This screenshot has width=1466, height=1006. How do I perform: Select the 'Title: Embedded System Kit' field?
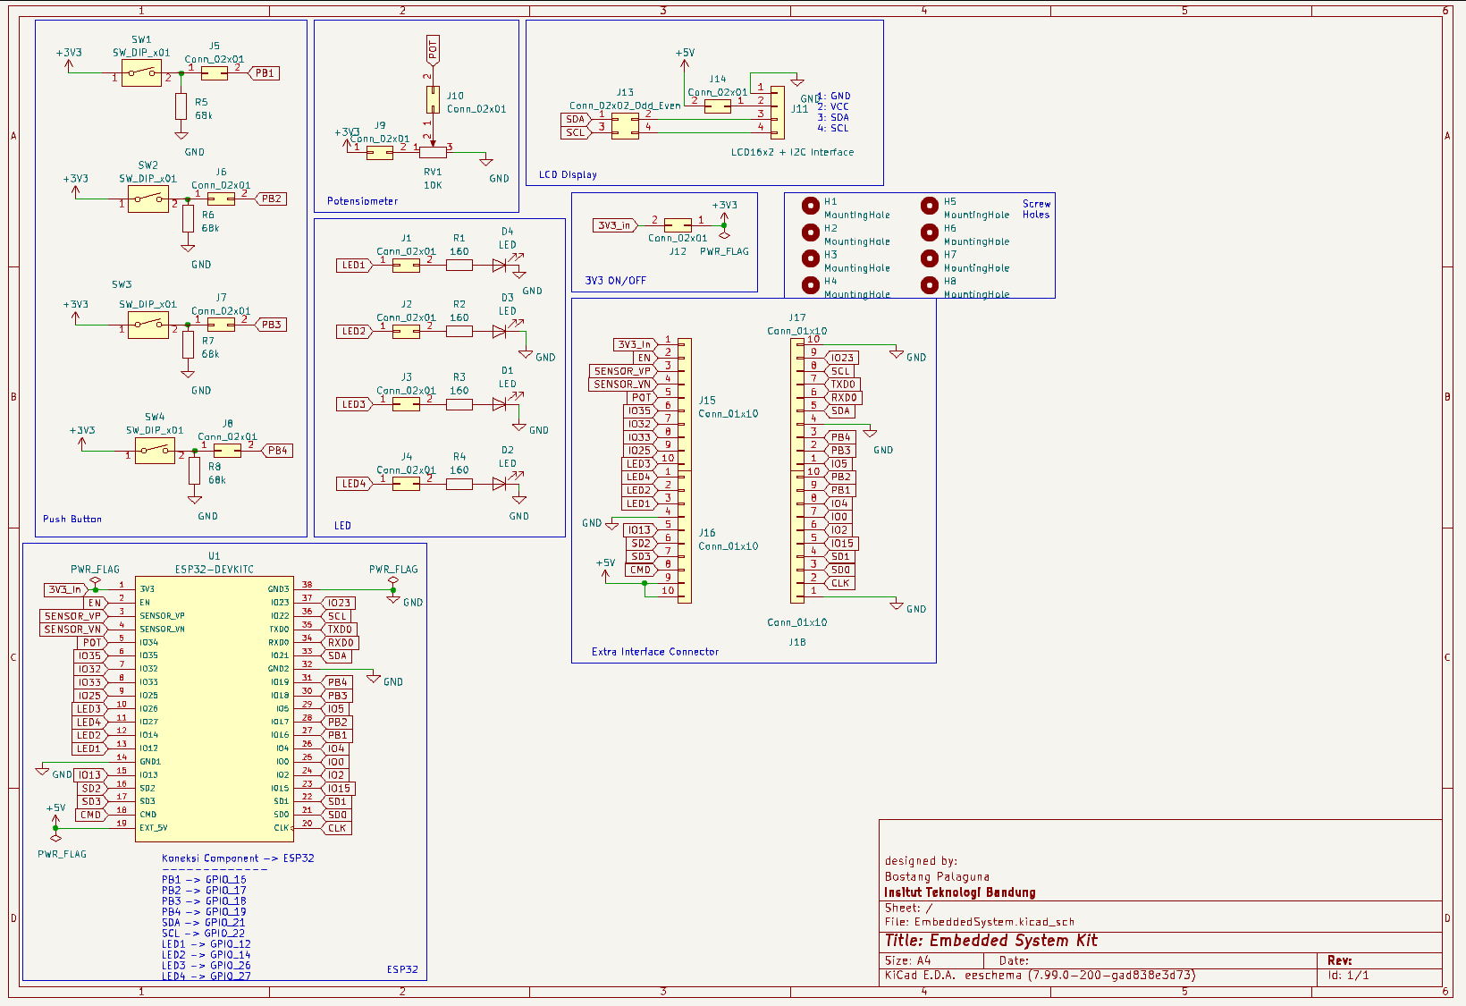[990, 941]
